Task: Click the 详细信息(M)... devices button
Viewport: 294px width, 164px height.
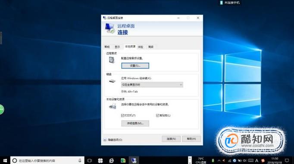Action: [x=135, y=124]
